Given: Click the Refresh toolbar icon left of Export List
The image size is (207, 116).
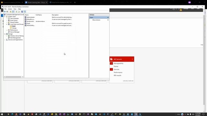Looking at the screenshot, I should (x=16, y=12).
